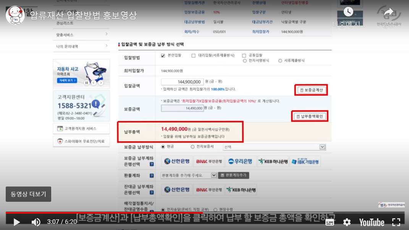The width and height of the screenshot is (409, 230).
Task: Select KEB 하나은행 for 보증금 납부계좌
Action: [x=273, y=161]
